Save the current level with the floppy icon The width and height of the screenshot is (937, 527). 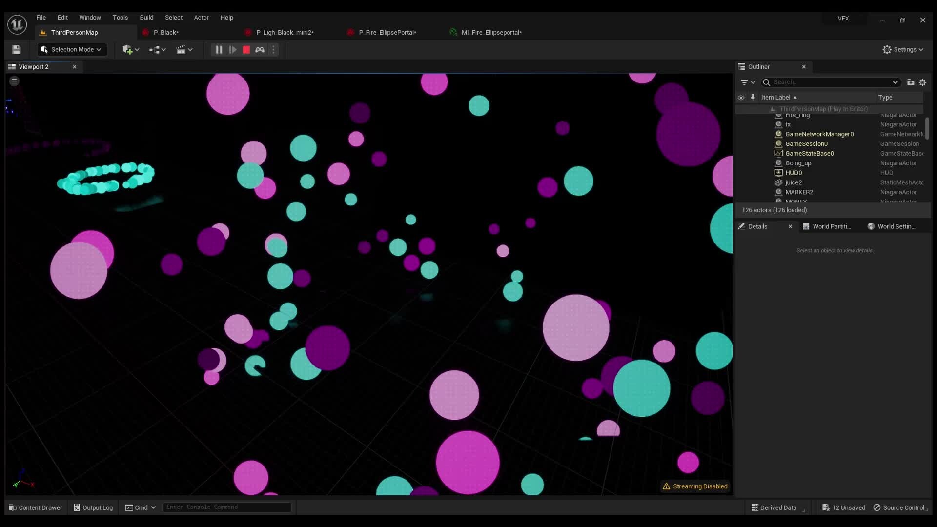pos(16,49)
